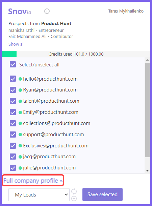The image size is (152, 206).
Task: Uncheck Exclusives@producthunt.com checkbox
Action: [x=13, y=146]
